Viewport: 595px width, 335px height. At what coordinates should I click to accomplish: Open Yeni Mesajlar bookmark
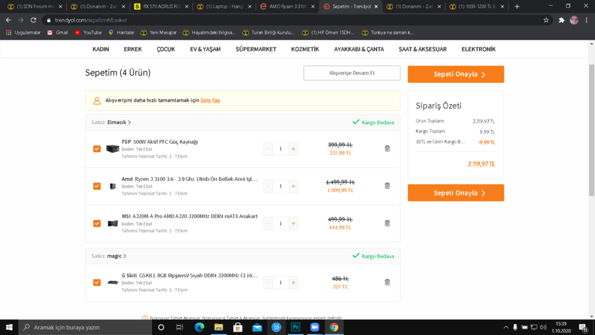[x=159, y=32]
